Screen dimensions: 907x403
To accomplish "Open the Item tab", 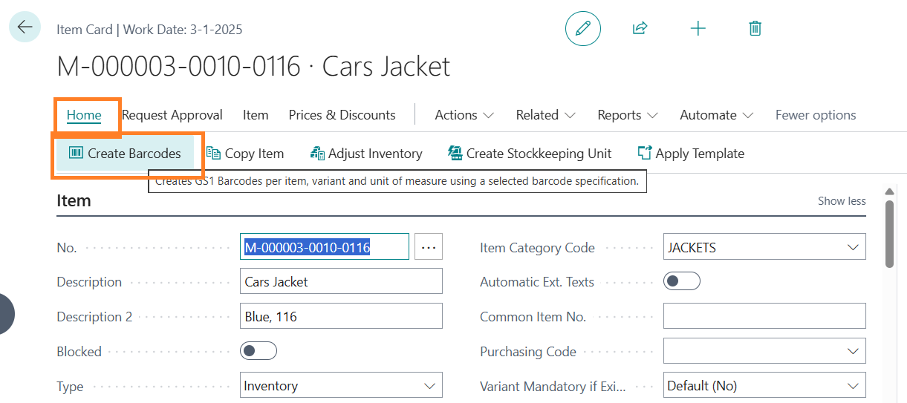I will (x=256, y=115).
